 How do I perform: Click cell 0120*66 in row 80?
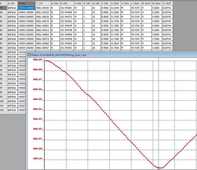pos(167,12)
